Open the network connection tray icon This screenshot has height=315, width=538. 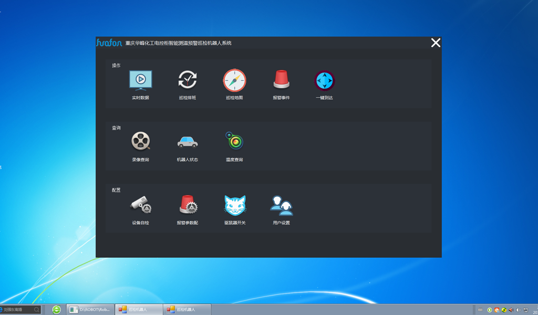[x=525, y=310]
